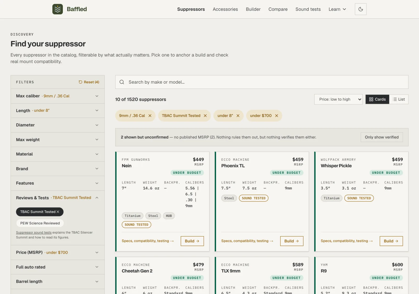
Task: Click the Baffled logo icon
Action: 58,9
